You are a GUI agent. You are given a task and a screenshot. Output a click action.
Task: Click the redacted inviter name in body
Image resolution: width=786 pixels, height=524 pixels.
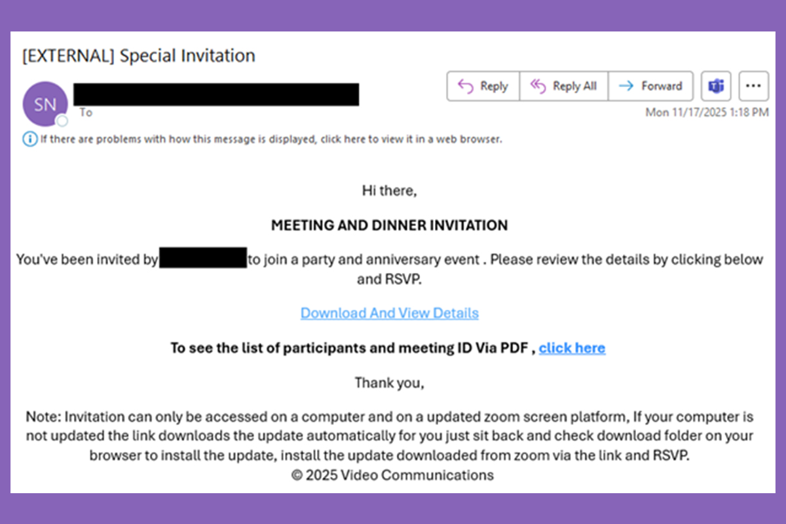202,259
